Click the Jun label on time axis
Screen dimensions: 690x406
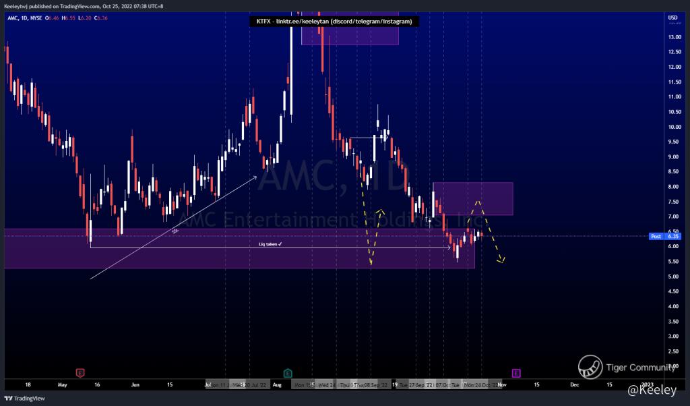tap(135, 384)
